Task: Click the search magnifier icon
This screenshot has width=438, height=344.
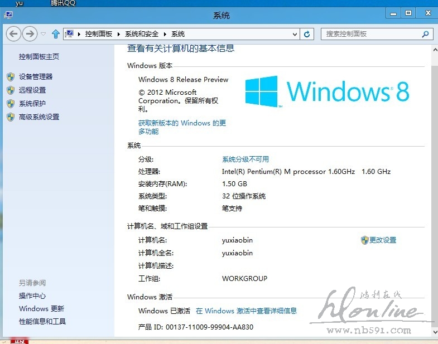Action: coord(425,34)
